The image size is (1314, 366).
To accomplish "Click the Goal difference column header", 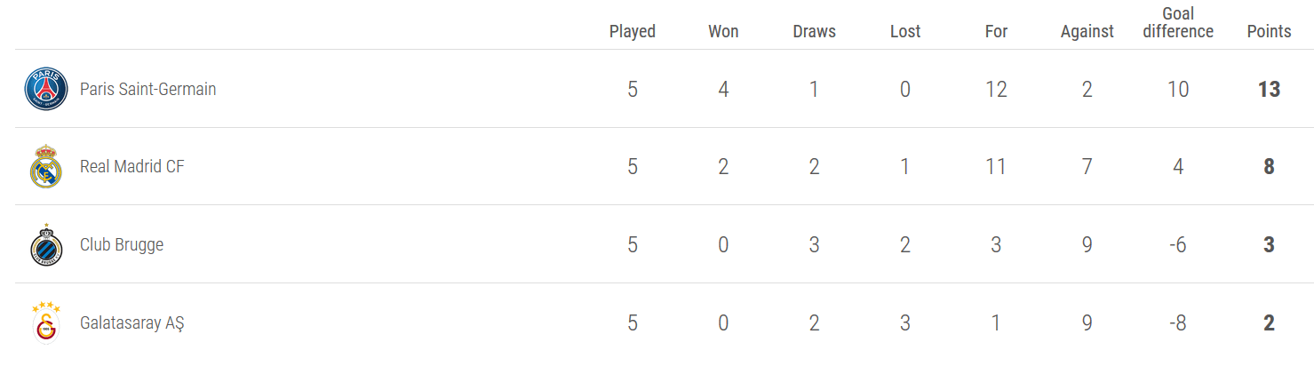I will [1178, 22].
